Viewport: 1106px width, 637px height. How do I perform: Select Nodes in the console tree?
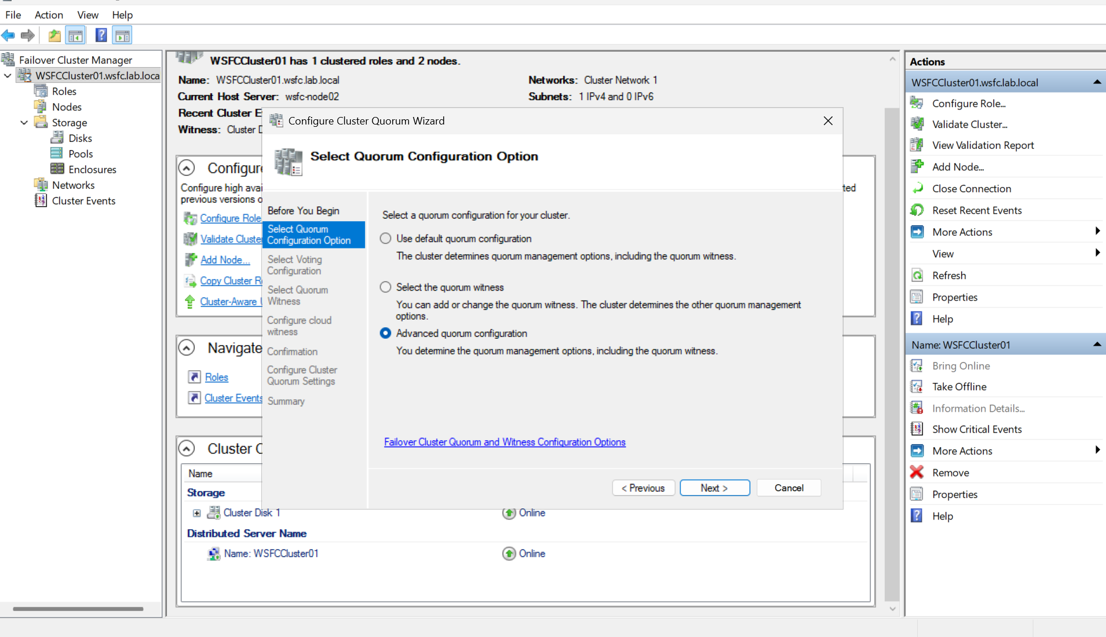pos(67,107)
